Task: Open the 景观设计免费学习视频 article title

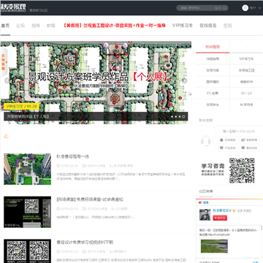Action: 85,243
